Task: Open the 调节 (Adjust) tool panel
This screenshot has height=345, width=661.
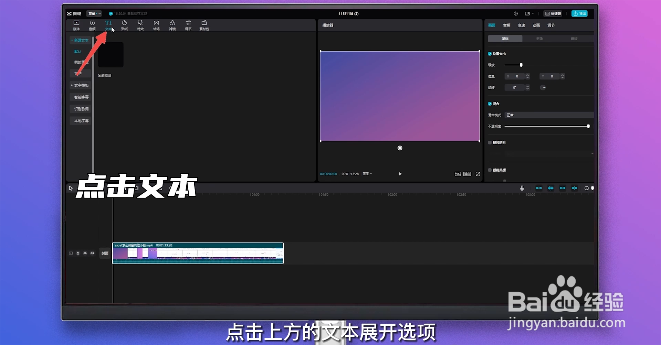Action: [x=188, y=25]
